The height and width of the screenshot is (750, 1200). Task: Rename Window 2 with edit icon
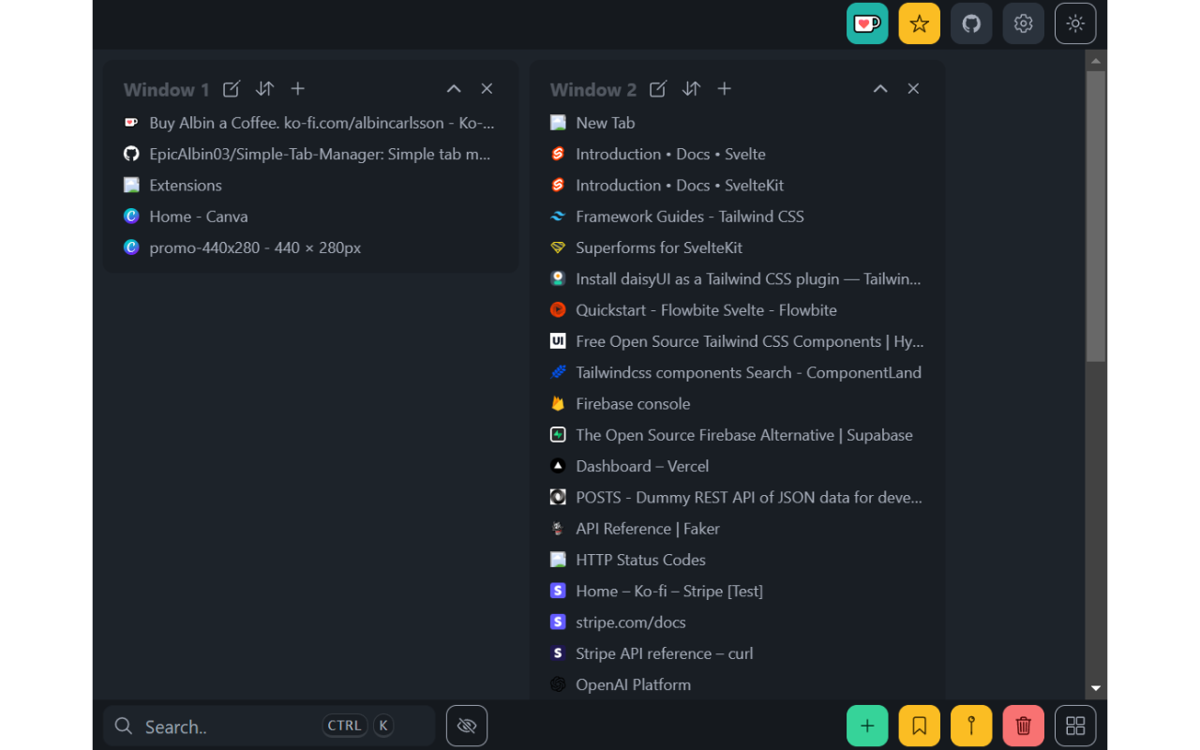tap(658, 89)
